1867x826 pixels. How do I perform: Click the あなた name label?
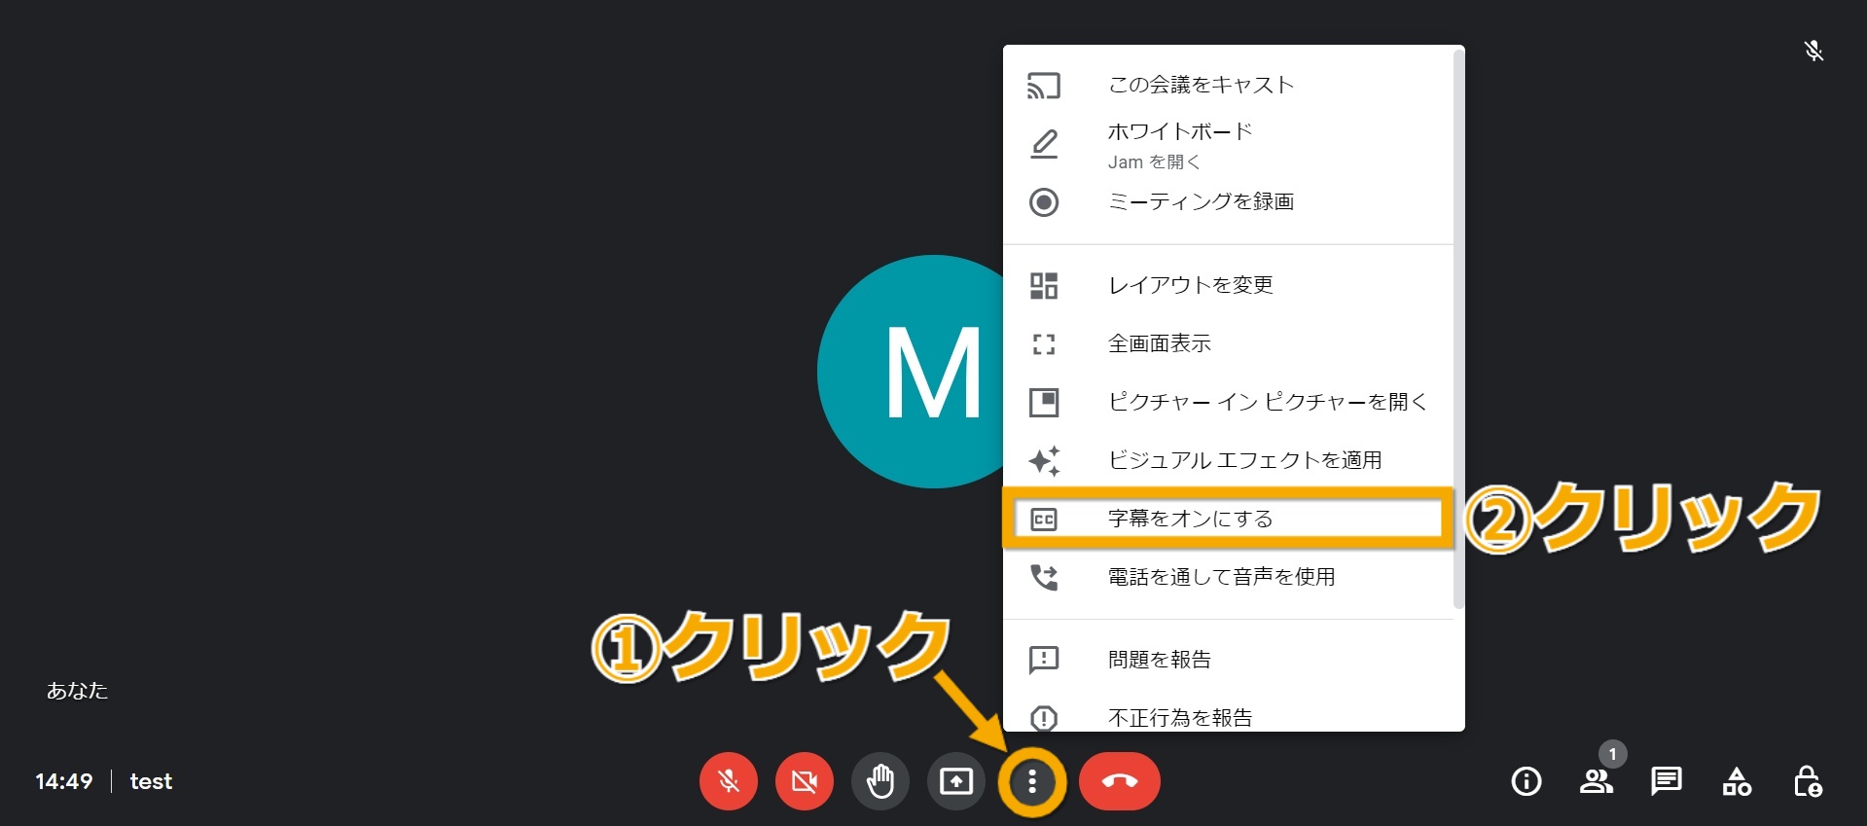coord(77,691)
